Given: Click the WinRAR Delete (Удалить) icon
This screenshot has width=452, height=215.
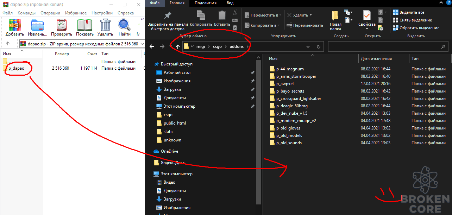Looking at the screenshot, I should 105,25.
